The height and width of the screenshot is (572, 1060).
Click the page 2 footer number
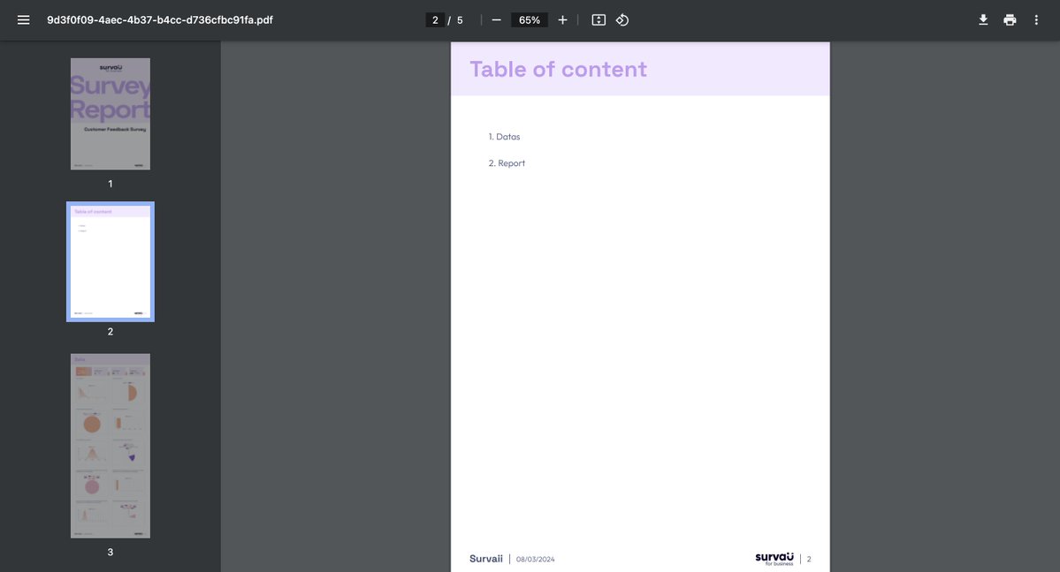point(809,559)
